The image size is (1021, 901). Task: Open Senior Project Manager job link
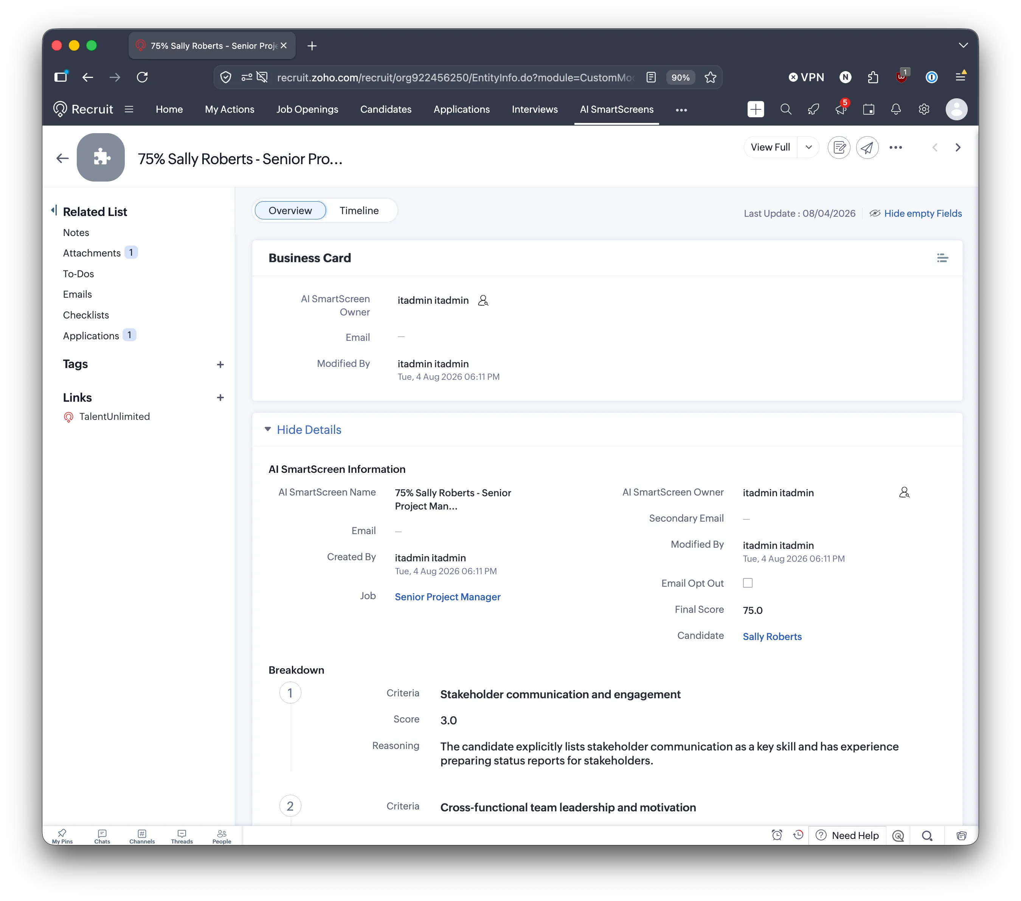click(x=448, y=597)
